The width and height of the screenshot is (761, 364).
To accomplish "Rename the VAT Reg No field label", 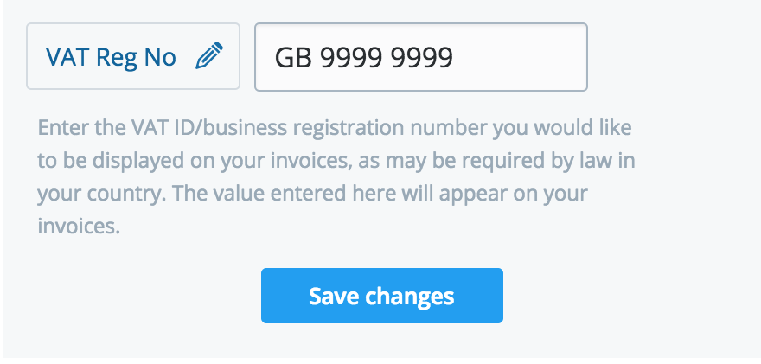I will (209, 57).
